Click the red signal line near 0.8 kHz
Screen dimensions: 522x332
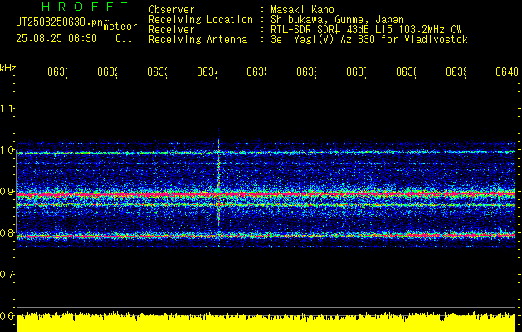click(x=266, y=236)
